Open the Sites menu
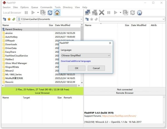The width and height of the screenshot is (167, 129). pyautogui.click(x=15, y=7)
